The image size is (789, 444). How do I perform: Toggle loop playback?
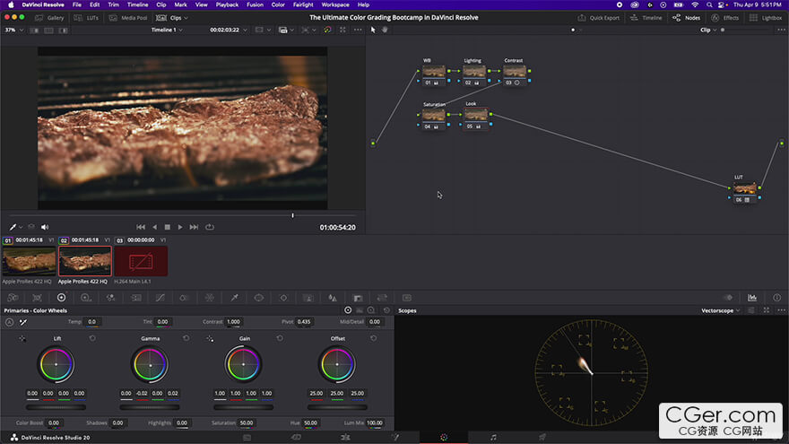click(x=210, y=227)
